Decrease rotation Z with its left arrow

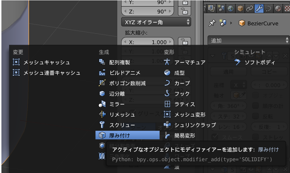click(x=125, y=11)
